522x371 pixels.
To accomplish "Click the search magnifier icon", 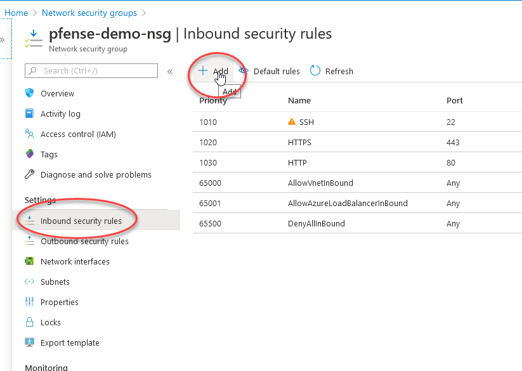I will [x=32, y=71].
